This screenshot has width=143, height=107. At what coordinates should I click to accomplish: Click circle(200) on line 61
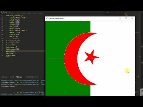click(x=14, y=24)
